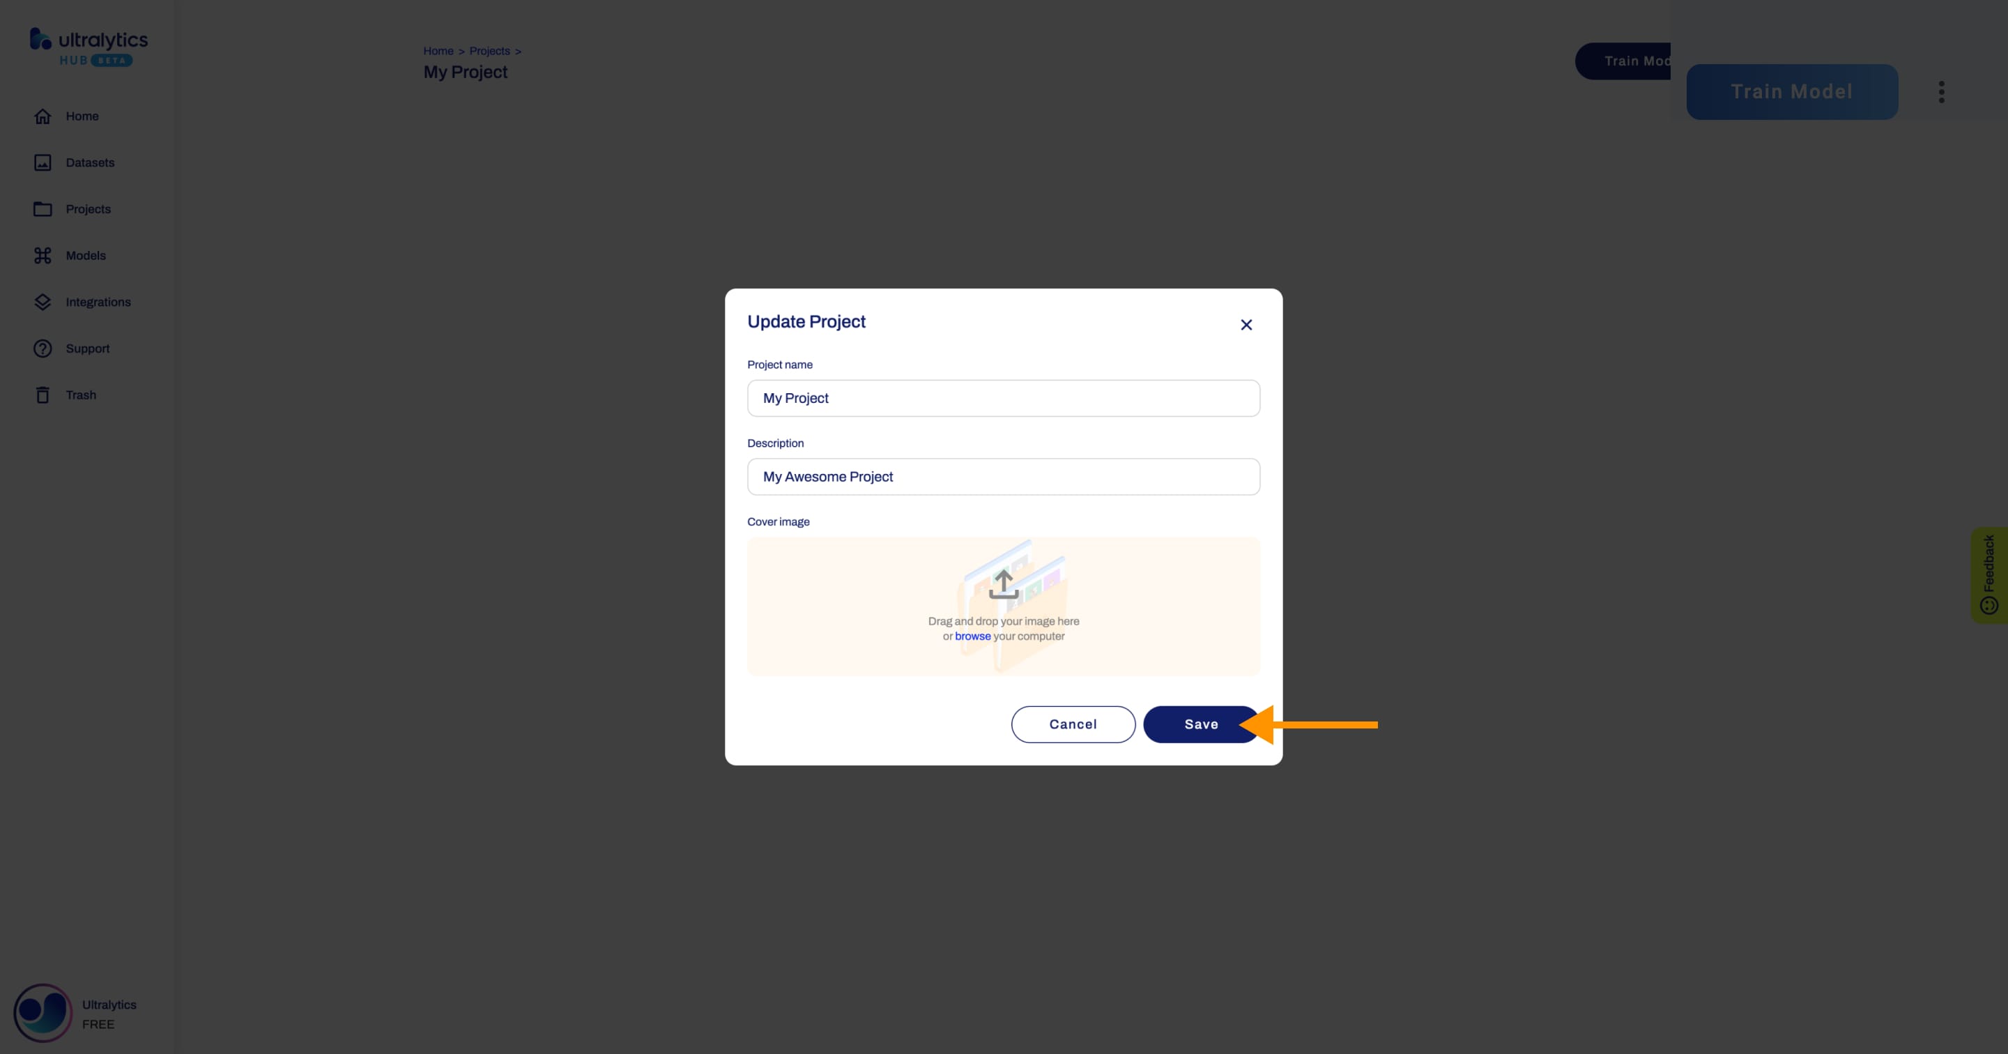2008x1054 pixels.
Task: Close the Update Project dialog
Action: coord(1246,326)
